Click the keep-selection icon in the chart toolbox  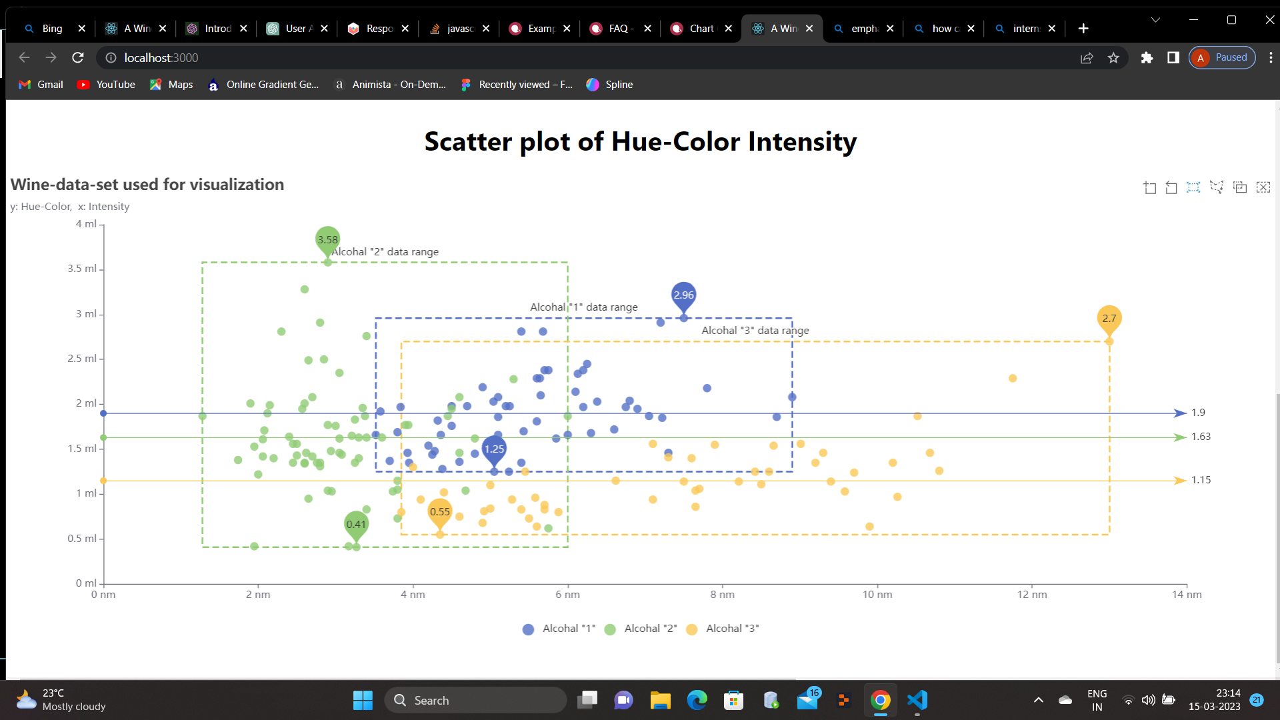point(1241,187)
